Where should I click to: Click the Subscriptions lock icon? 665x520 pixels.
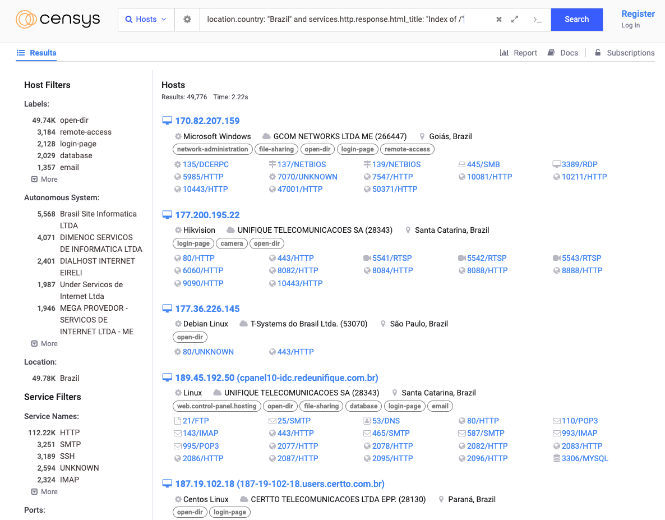tap(598, 53)
